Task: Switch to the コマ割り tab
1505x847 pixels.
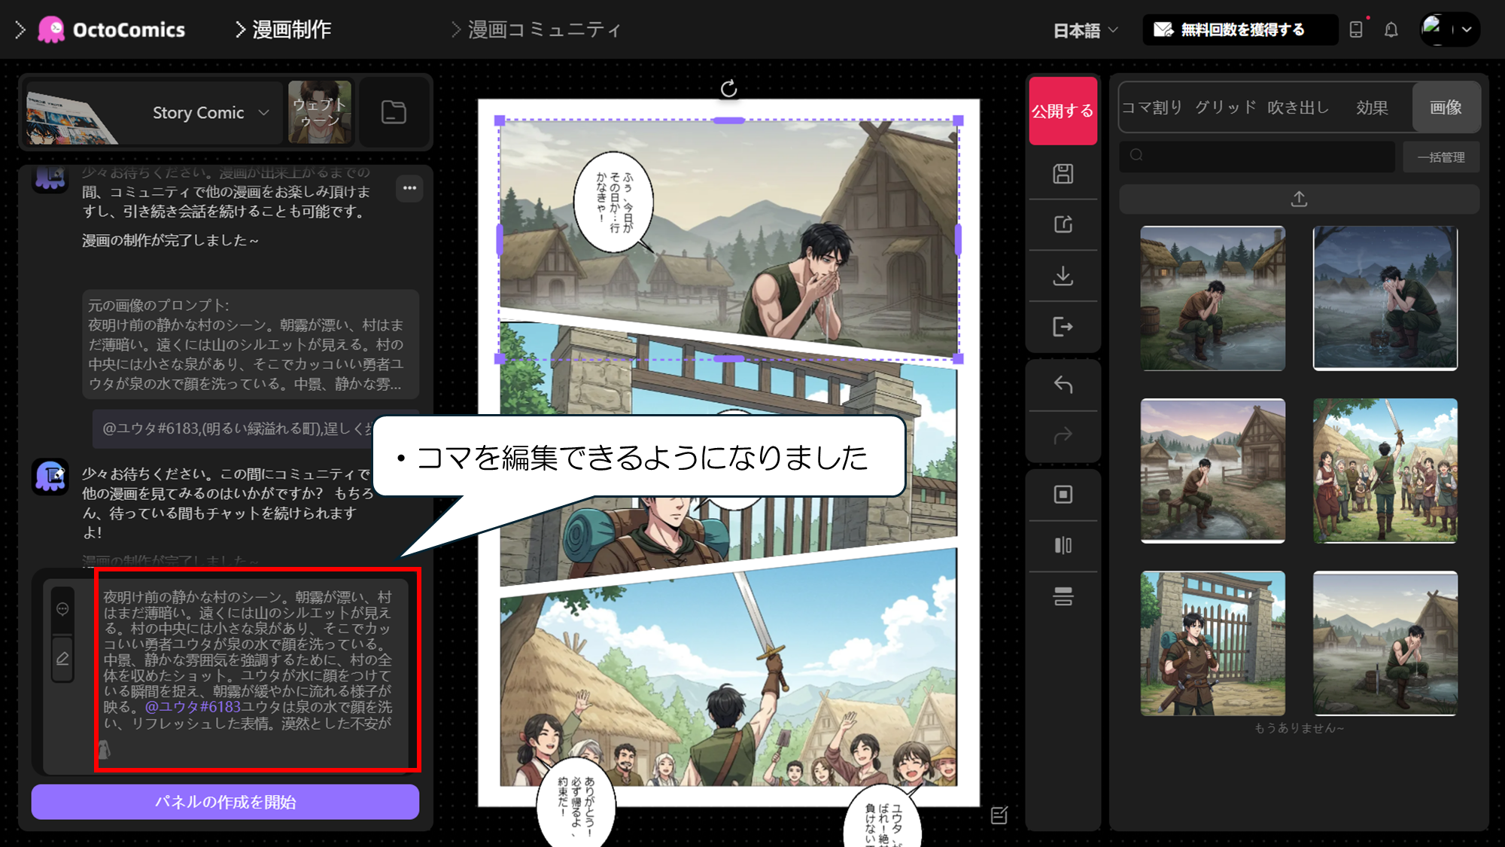Action: click(x=1152, y=108)
